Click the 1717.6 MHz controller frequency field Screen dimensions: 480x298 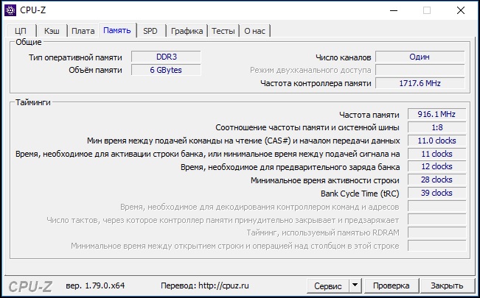(420, 83)
